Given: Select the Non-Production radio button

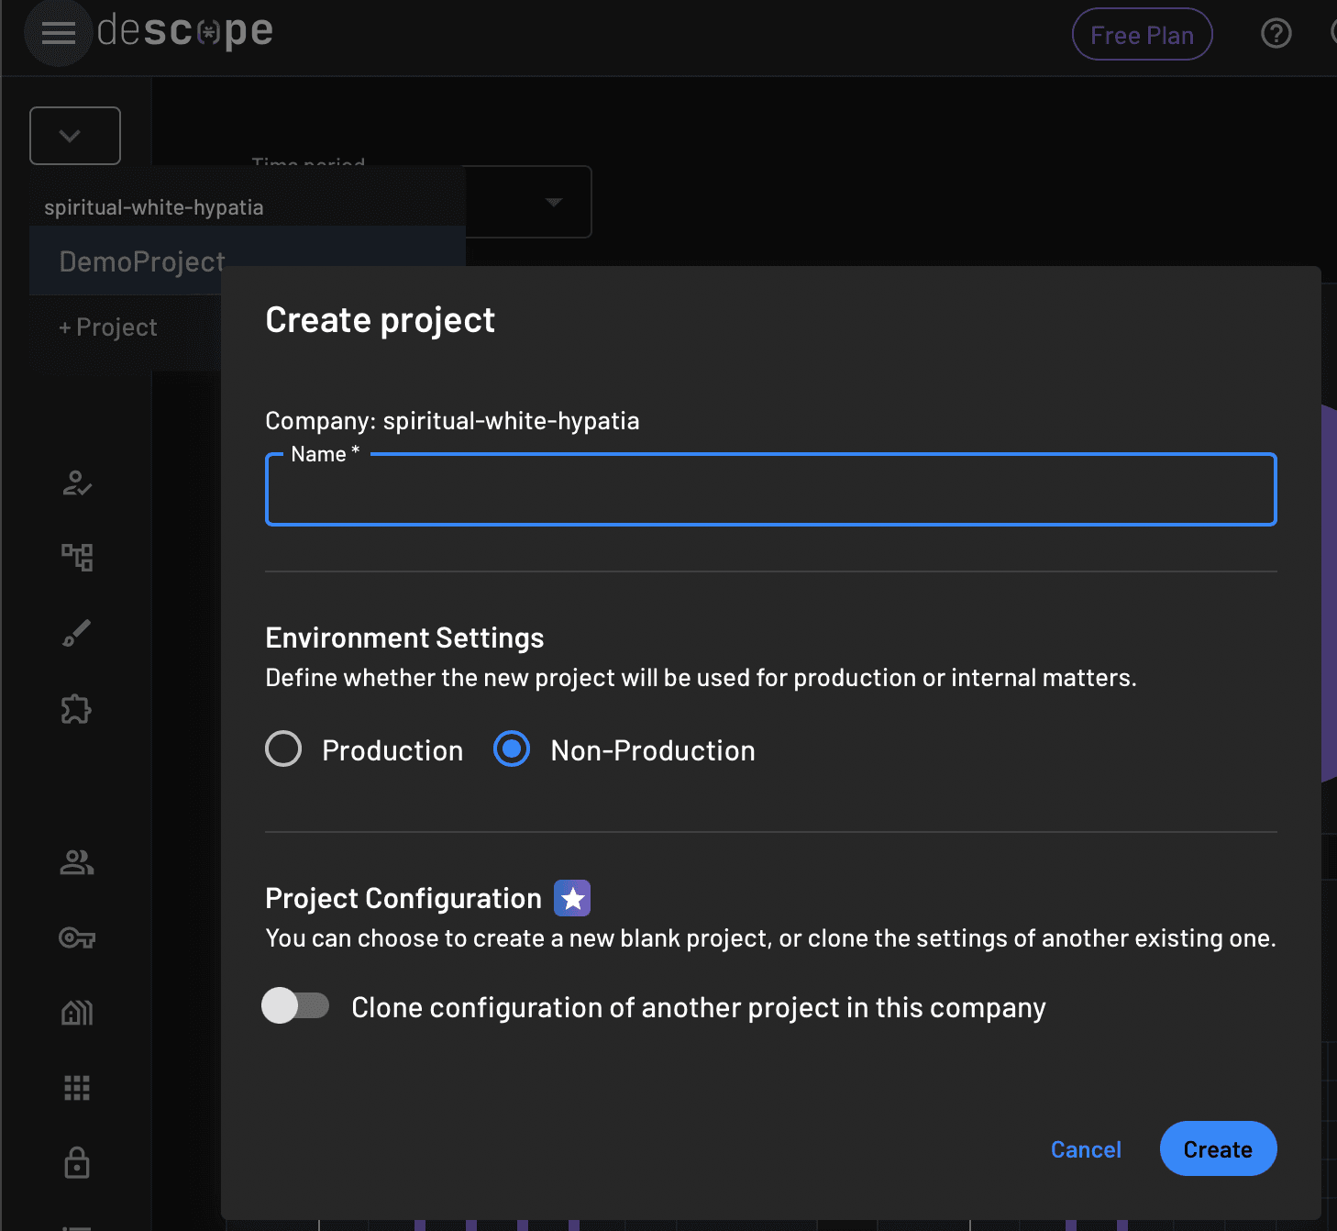Looking at the screenshot, I should click(x=511, y=749).
